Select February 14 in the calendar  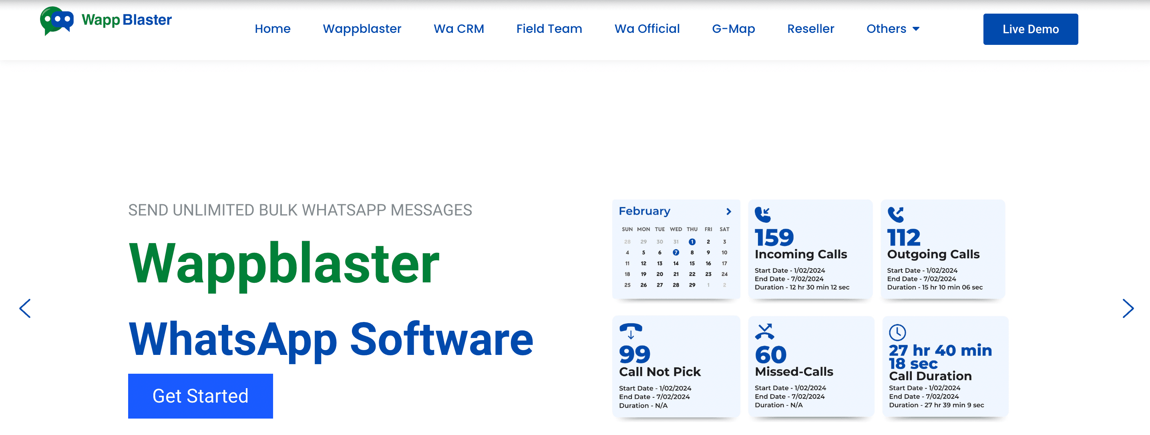pos(676,263)
